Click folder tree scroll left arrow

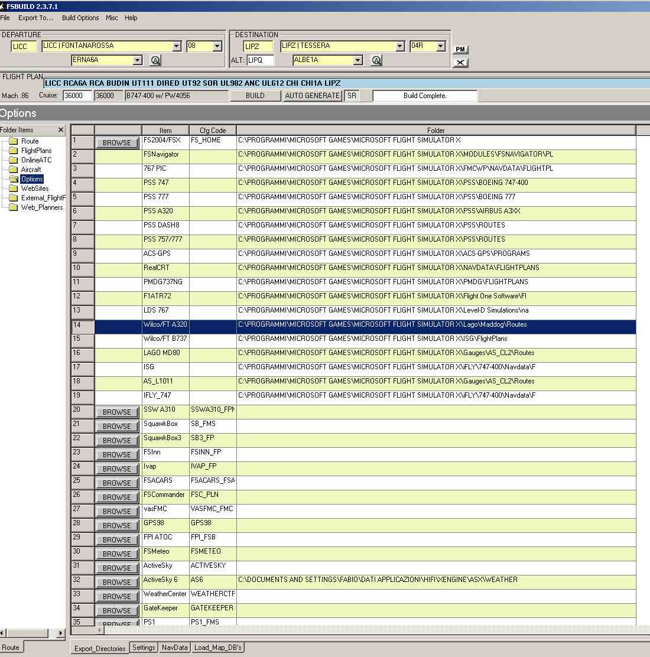(2, 633)
